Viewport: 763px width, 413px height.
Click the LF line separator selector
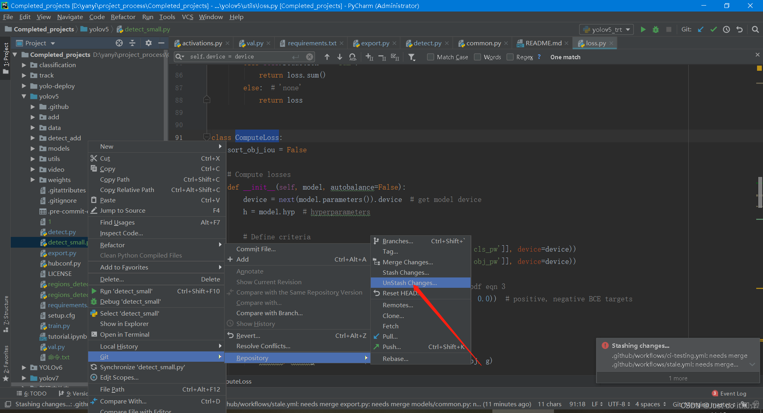pos(597,404)
